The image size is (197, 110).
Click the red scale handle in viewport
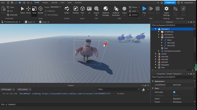106,44
